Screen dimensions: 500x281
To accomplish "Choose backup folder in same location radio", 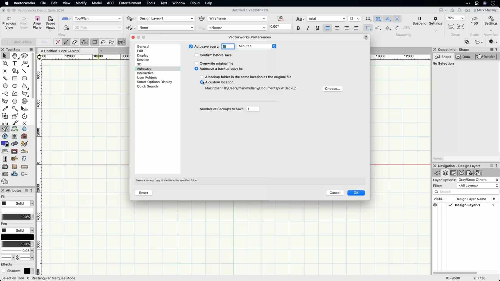I will coord(202,77).
